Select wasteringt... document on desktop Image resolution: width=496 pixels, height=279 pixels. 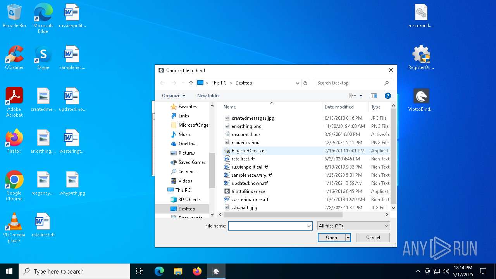click(x=72, y=142)
